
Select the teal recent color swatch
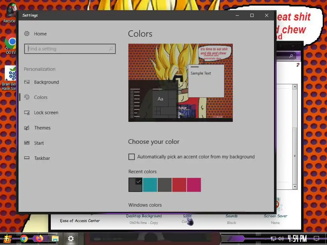(x=150, y=185)
